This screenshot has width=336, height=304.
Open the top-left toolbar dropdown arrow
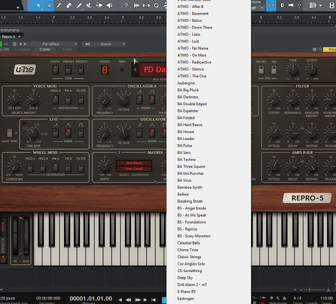pos(18,8)
